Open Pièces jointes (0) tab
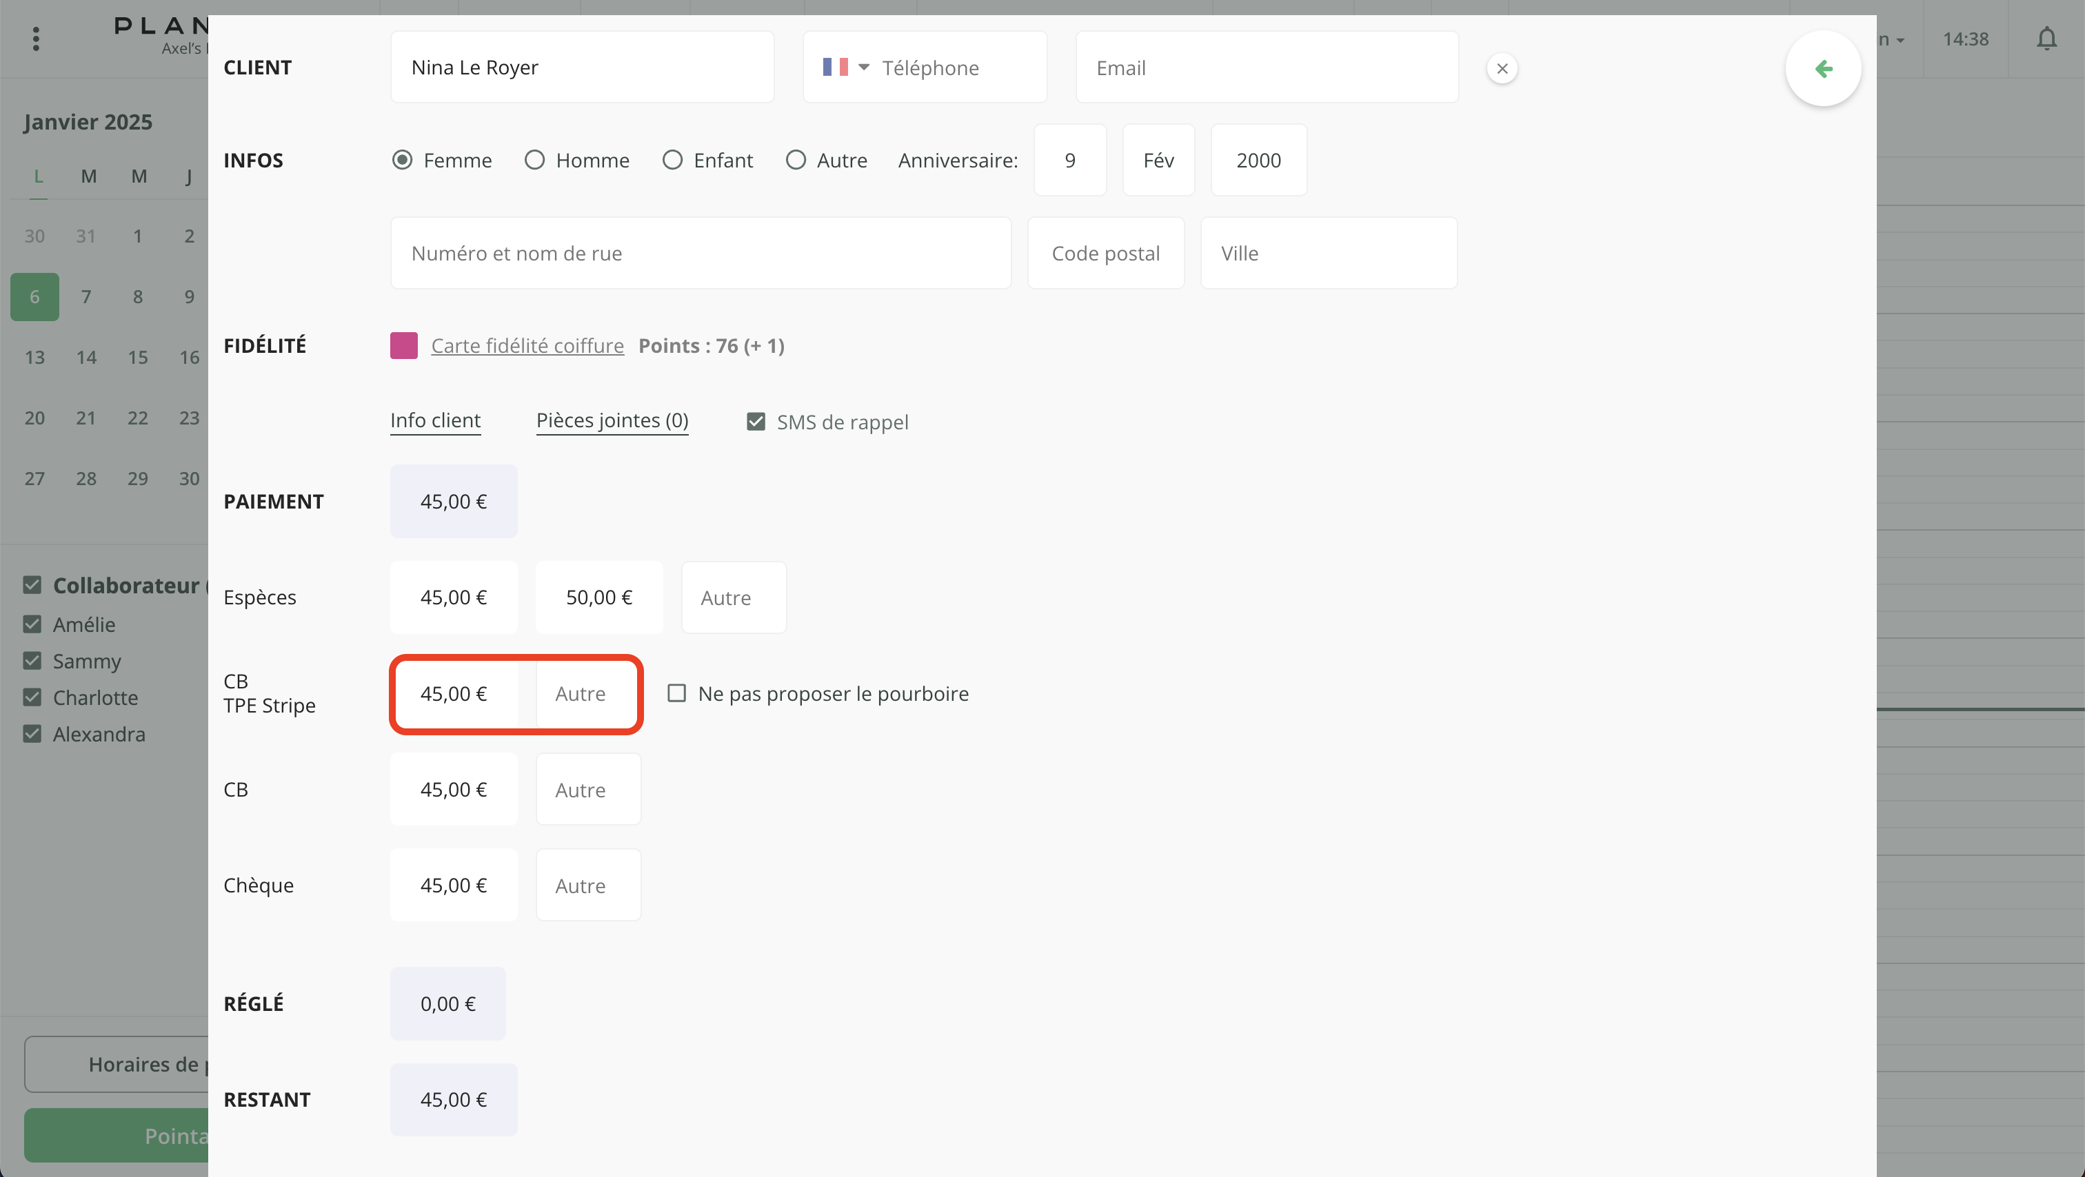This screenshot has width=2085, height=1177. (x=612, y=420)
